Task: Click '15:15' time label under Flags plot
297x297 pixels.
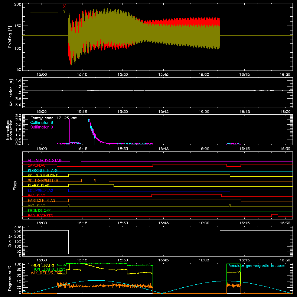Action: (82, 223)
